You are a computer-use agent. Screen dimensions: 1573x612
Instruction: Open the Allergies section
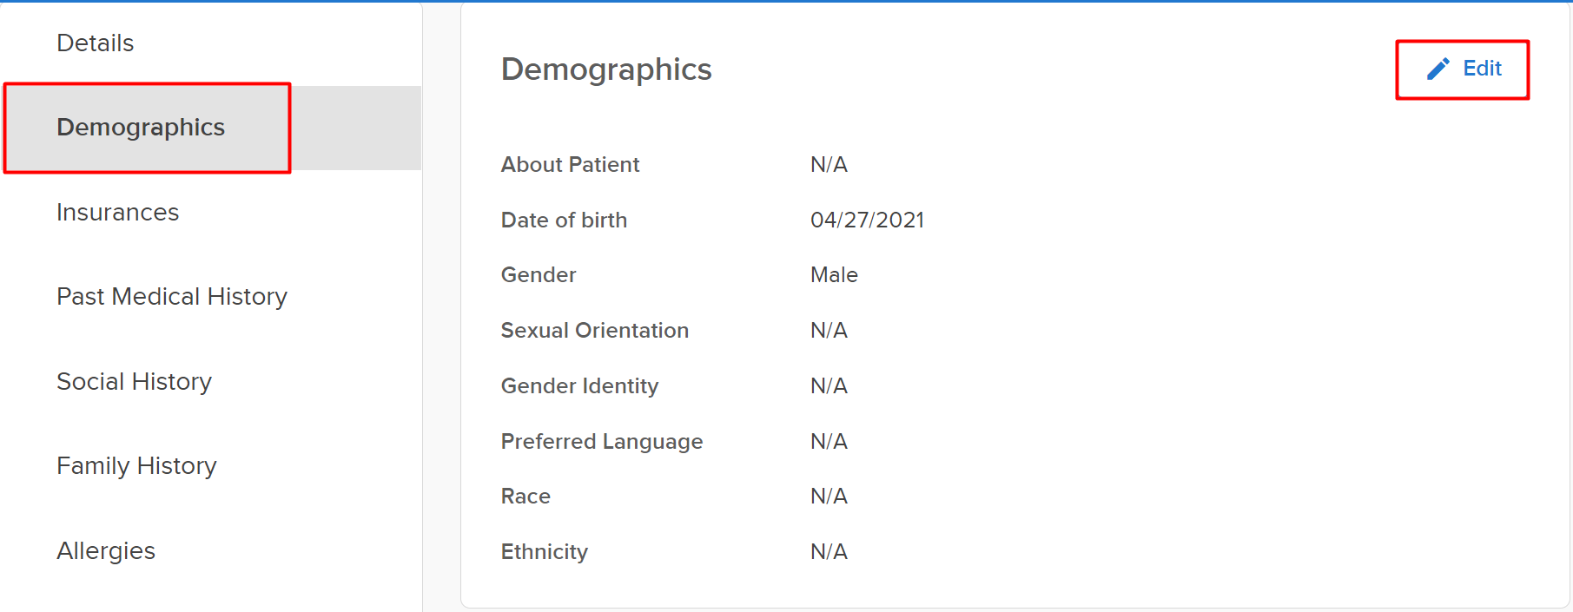pos(106,551)
